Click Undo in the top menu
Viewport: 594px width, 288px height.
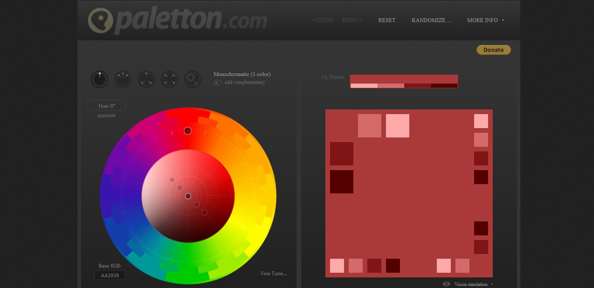point(322,20)
